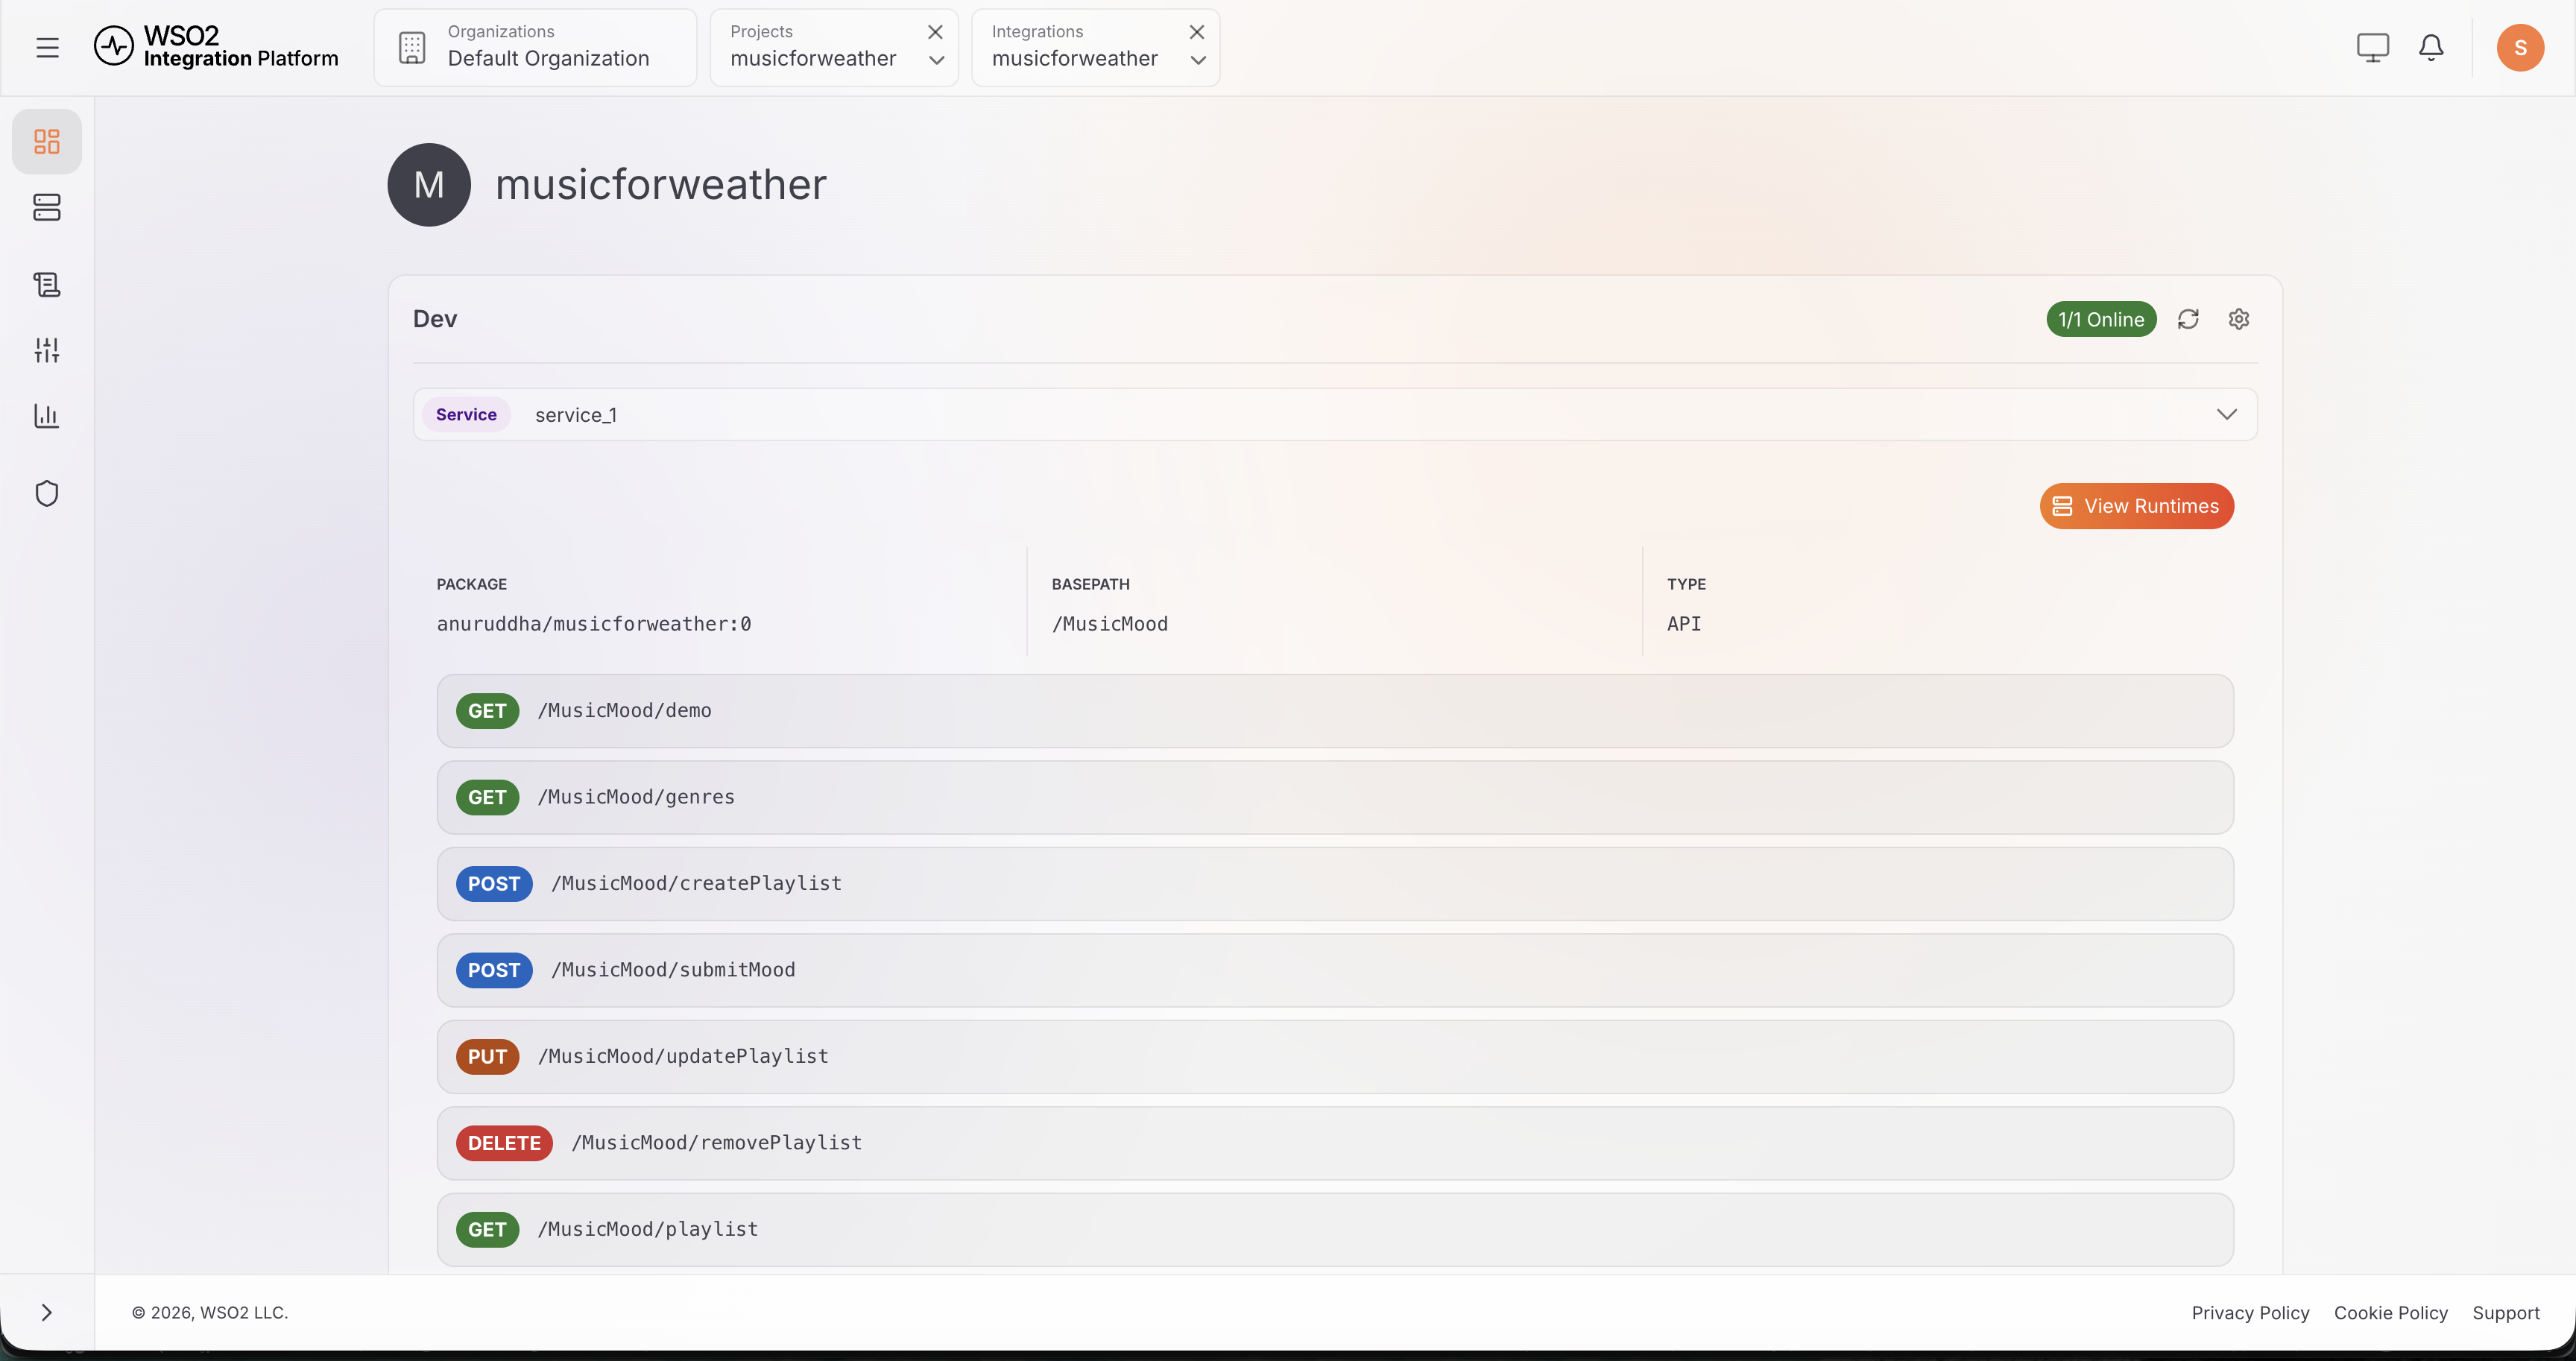Expand DELETE /MusicMood/removePlaylist endpoint
2576x1361 pixels.
pyautogui.click(x=1335, y=1143)
